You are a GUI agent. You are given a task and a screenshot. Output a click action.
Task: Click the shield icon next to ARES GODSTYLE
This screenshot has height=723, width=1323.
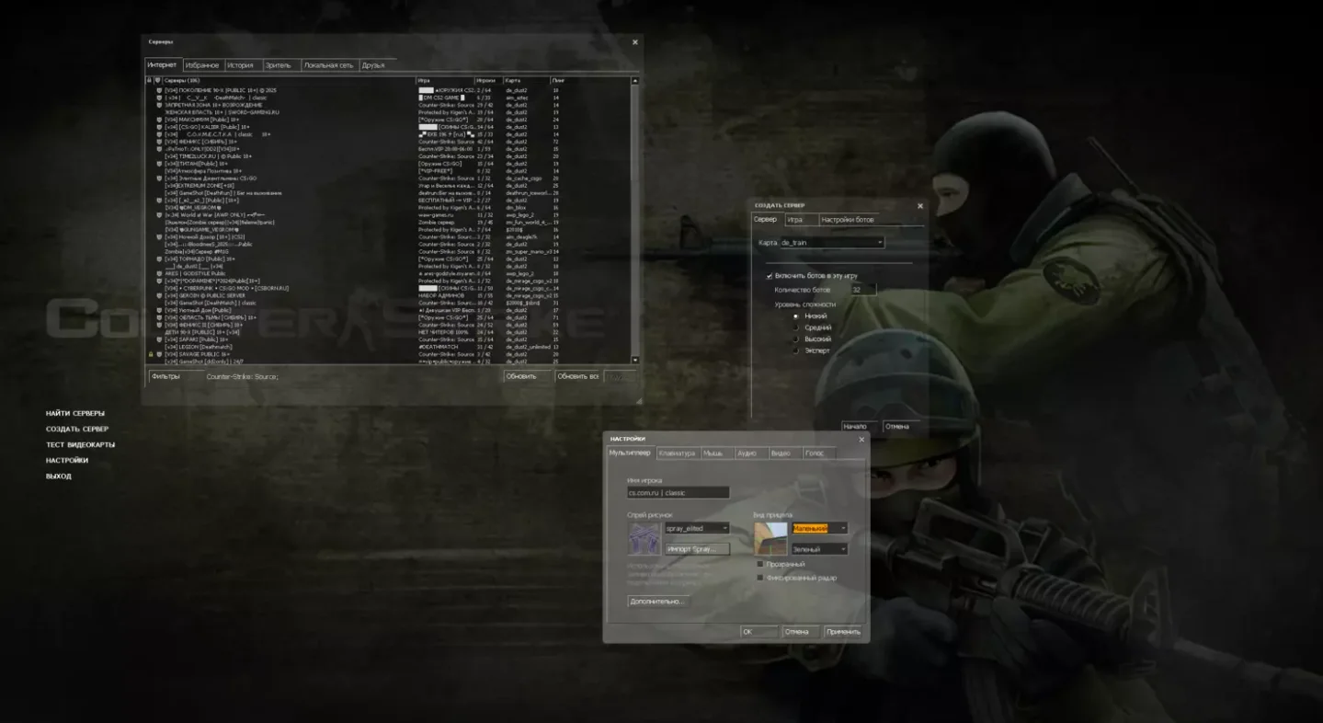[x=159, y=273]
